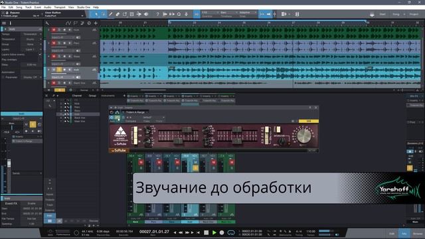425x239 pixels.
Task: Click Remote button in console
Action: (94, 221)
